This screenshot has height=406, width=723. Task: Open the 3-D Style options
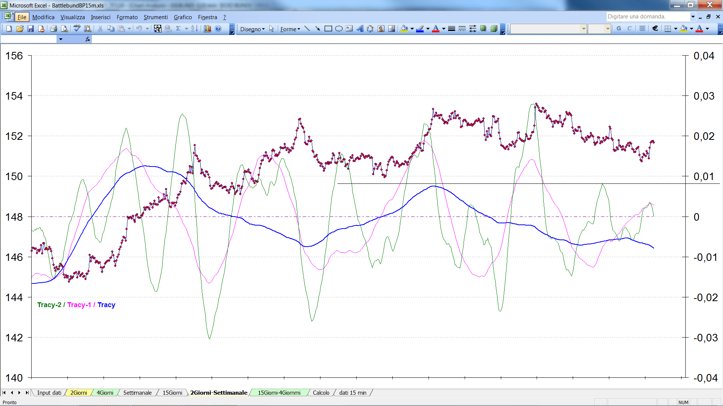[494, 29]
